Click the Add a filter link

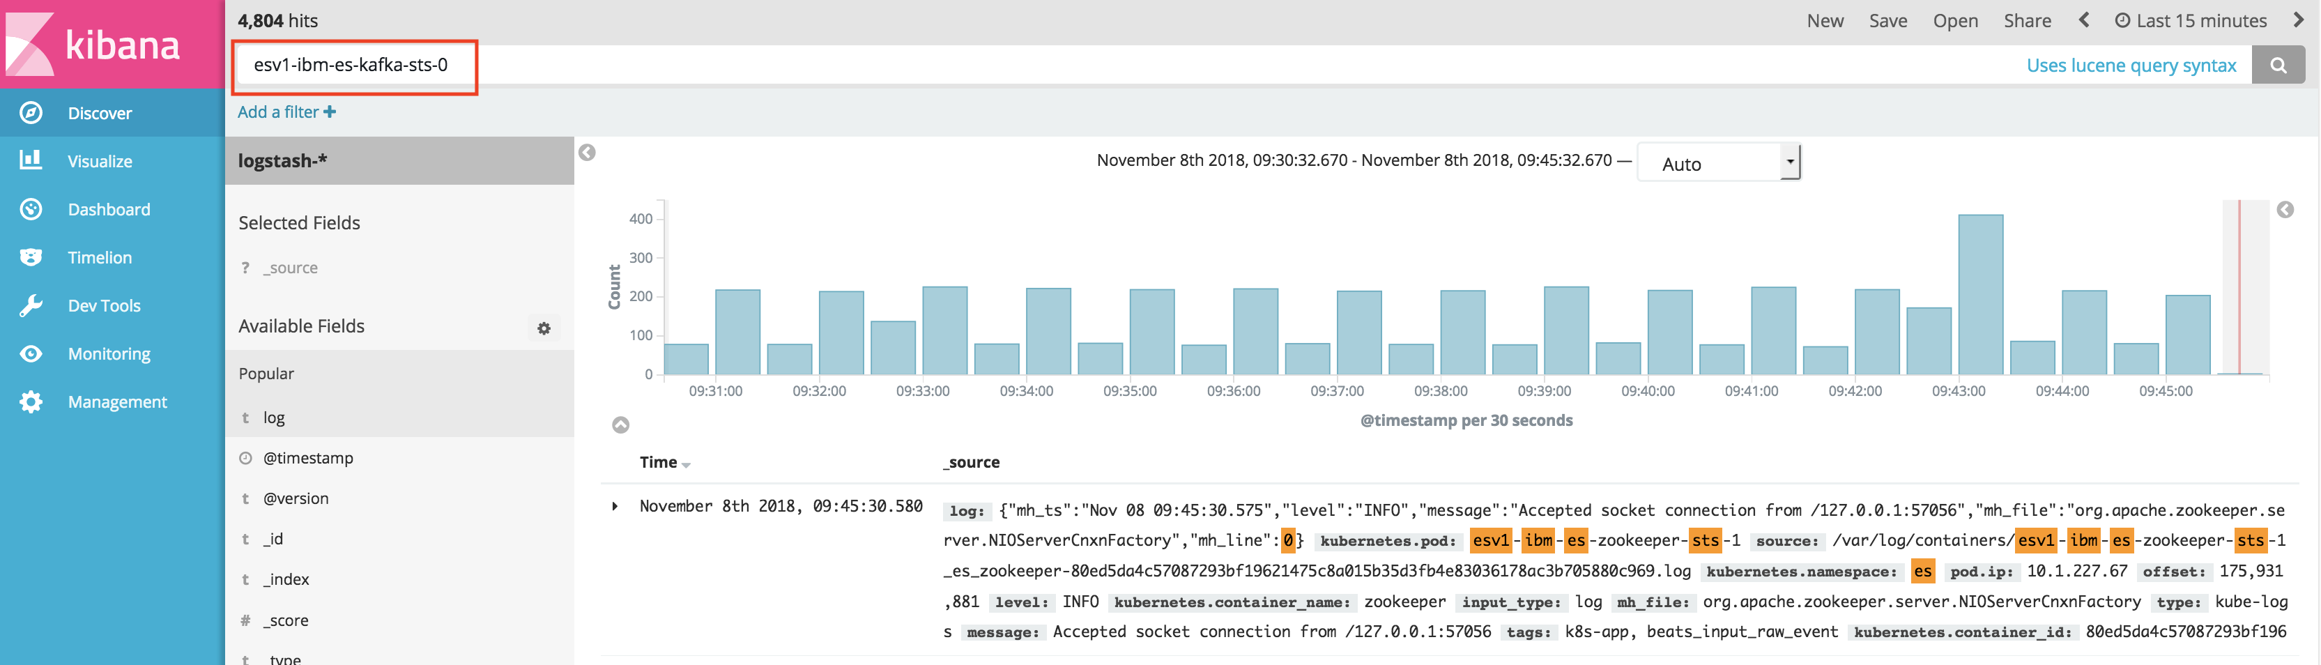pyautogui.click(x=286, y=112)
